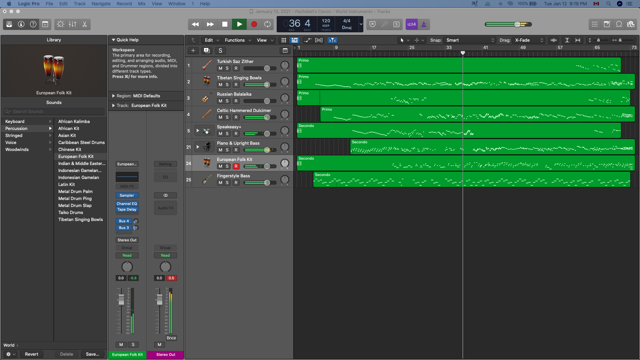
Task: Click the Fast Forward transport button
Action: point(210,24)
